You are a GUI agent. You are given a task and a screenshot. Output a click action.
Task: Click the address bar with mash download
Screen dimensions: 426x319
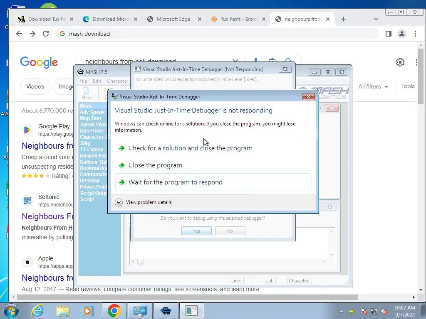coord(217,34)
